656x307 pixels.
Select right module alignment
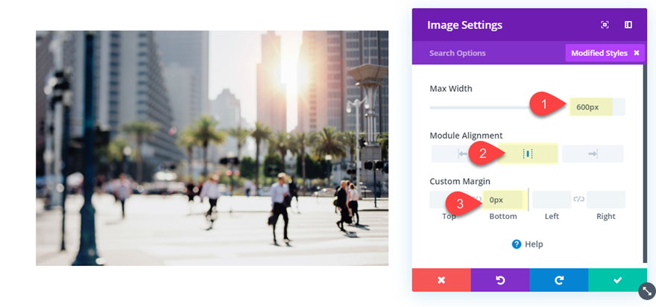[593, 154]
